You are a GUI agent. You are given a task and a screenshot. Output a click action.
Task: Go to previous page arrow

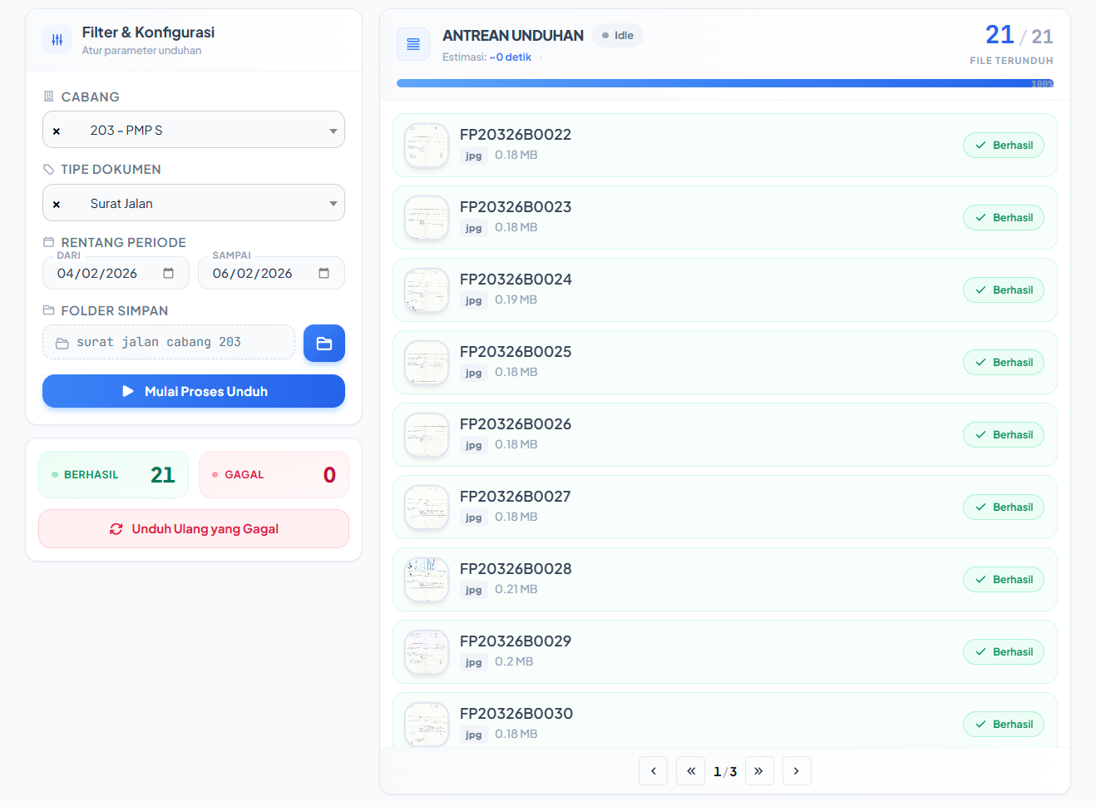point(654,771)
